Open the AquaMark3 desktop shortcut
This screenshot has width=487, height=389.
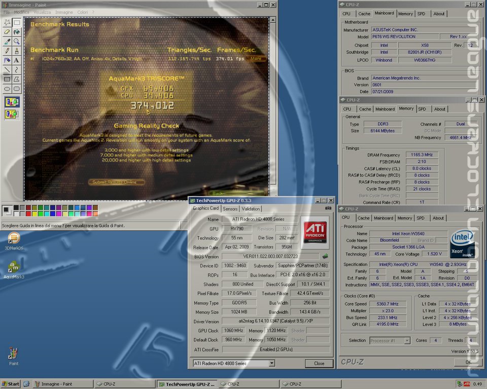(x=14, y=270)
